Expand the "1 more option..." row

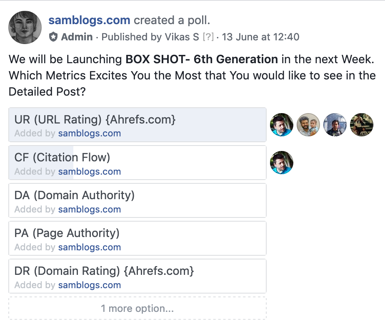137,309
